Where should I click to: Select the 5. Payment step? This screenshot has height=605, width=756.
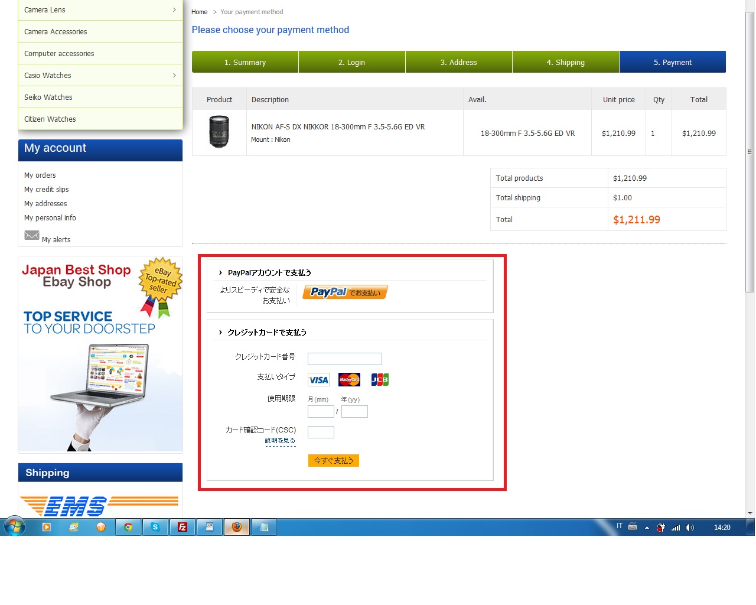pos(673,62)
